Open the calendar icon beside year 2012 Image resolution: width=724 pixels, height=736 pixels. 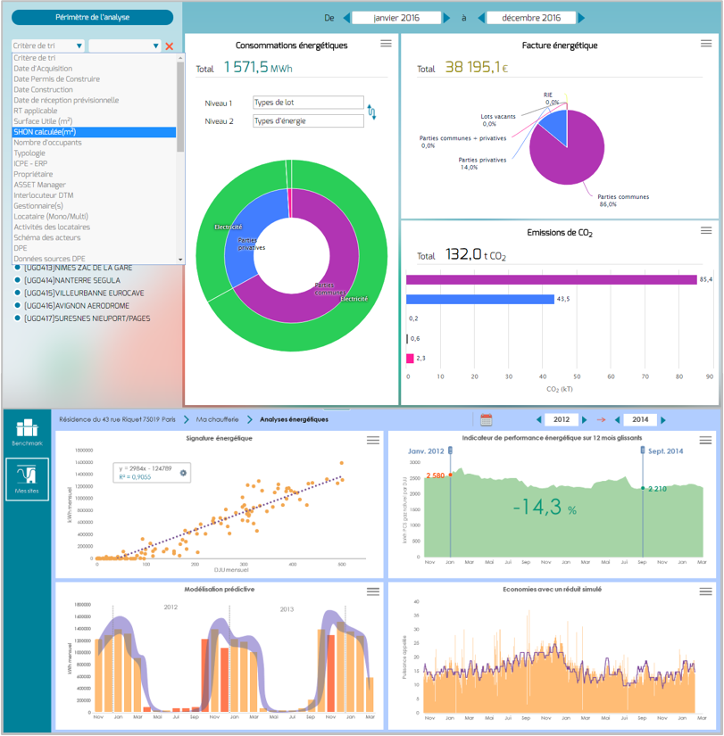coord(487,419)
